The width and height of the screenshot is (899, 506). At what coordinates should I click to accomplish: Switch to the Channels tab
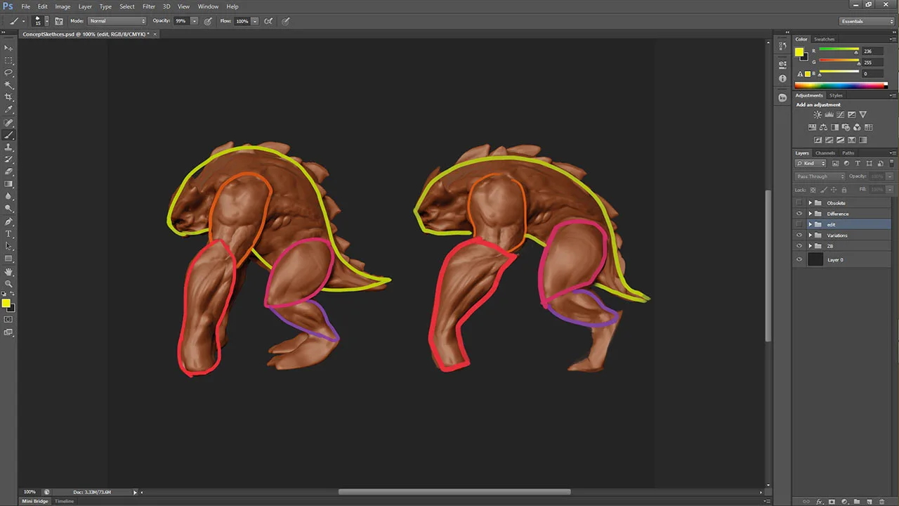pos(825,153)
